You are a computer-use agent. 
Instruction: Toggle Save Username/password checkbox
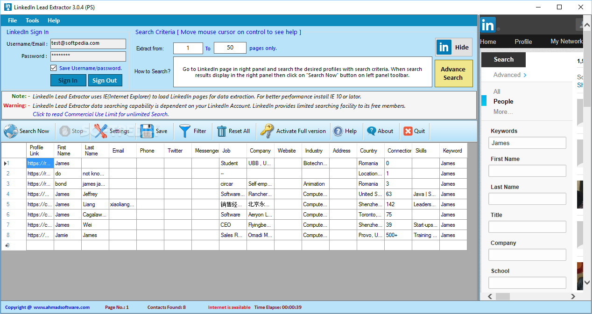[54, 68]
